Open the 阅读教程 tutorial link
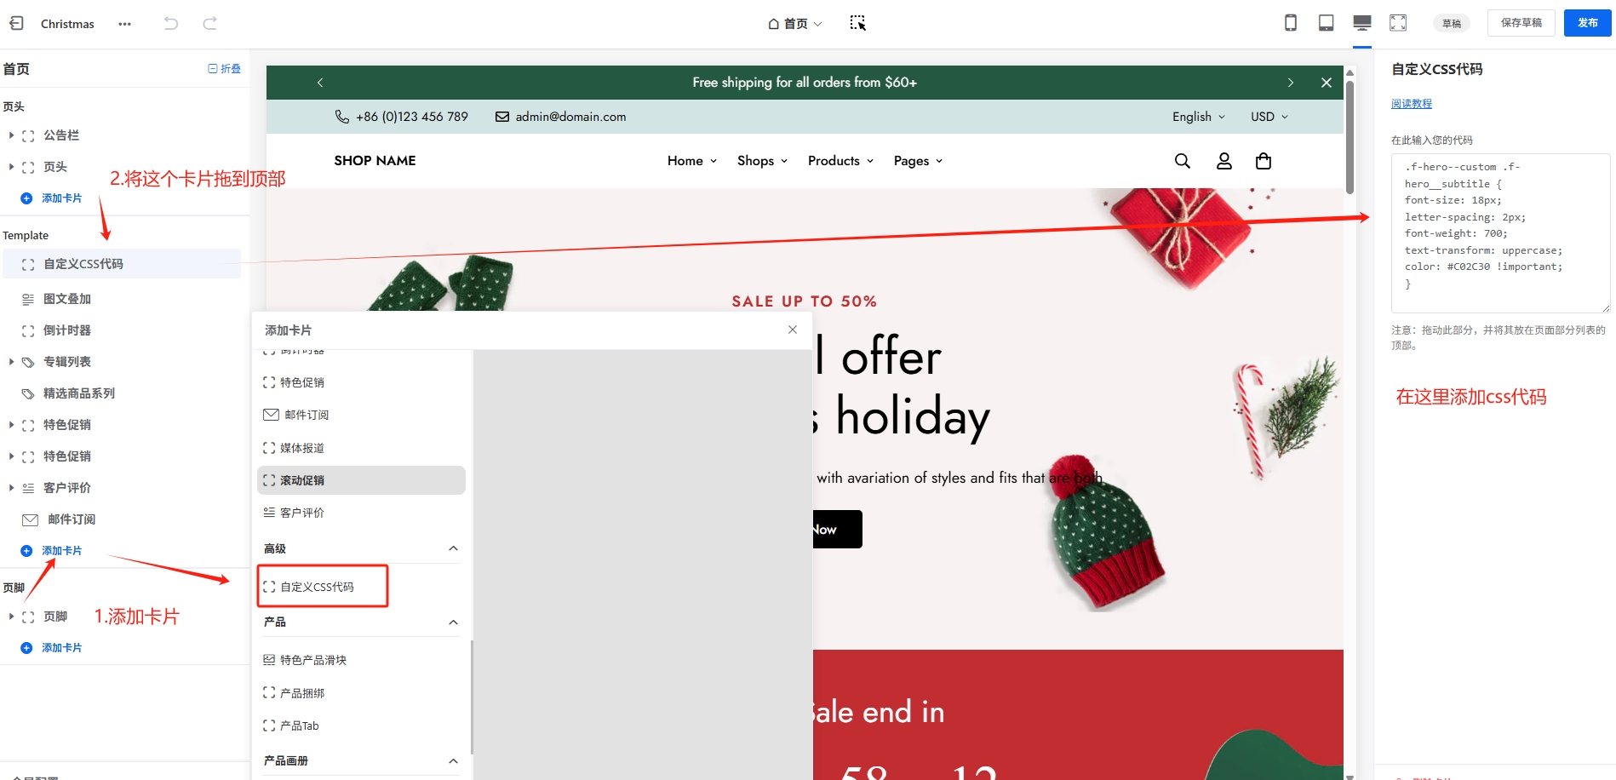The width and height of the screenshot is (1616, 780). click(x=1412, y=104)
